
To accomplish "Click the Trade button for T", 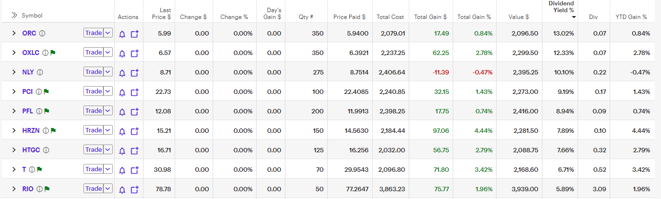I will coord(93,169).
